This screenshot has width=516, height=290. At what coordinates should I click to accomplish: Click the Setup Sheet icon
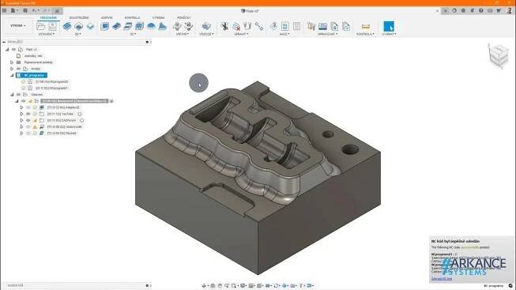click(x=296, y=26)
